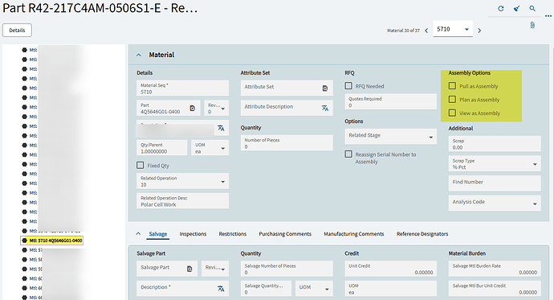The height and width of the screenshot is (300, 554).
Task: Click the Unit Credit field
Action: 391,269
